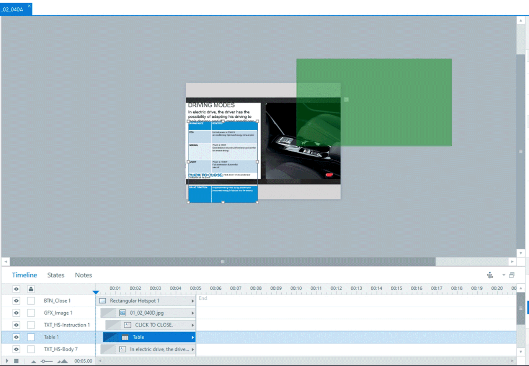529x366 pixels.
Task: Open the Notes tab
Action: (83, 275)
